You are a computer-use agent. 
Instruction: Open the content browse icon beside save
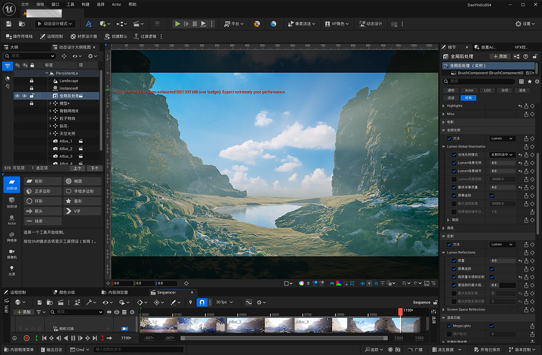(22, 24)
